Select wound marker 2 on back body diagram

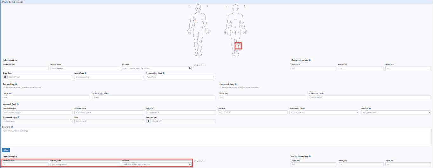(x=238, y=46)
